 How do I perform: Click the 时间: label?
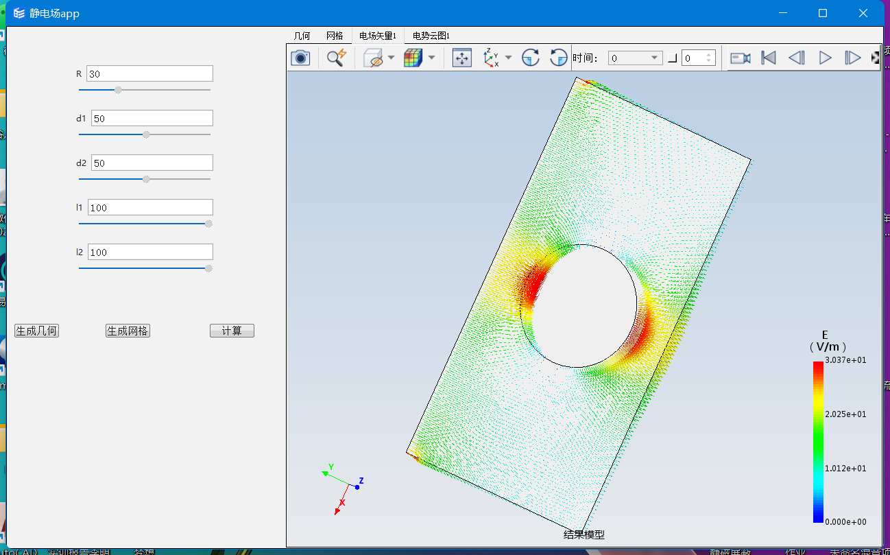(x=586, y=58)
